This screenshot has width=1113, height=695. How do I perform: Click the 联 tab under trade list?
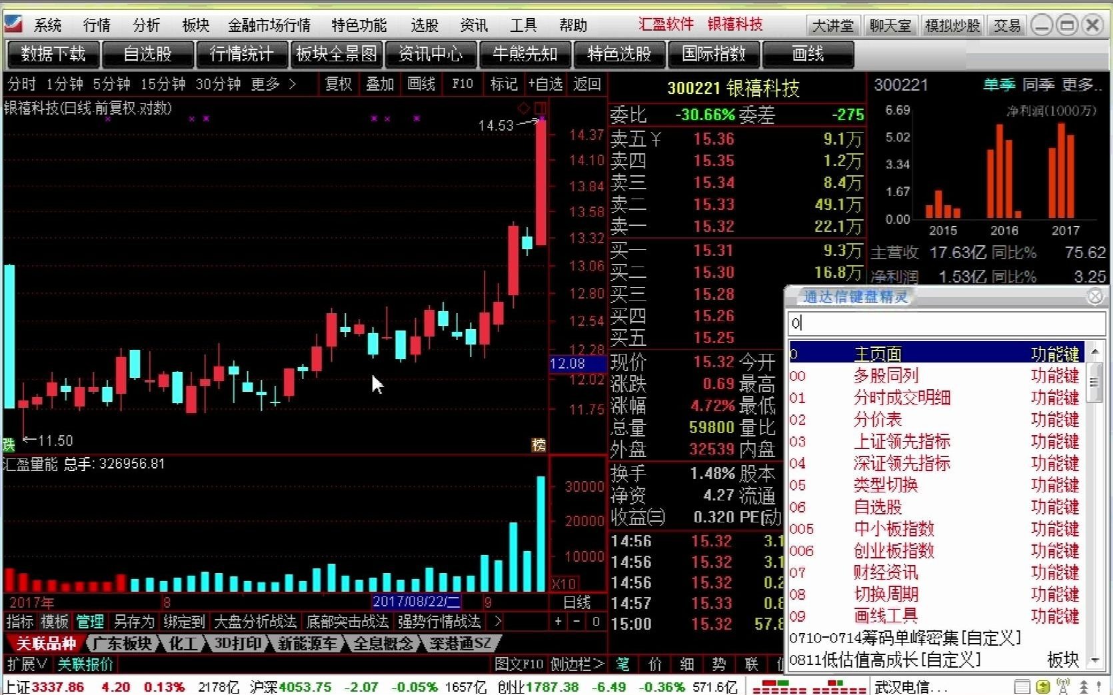[751, 664]
